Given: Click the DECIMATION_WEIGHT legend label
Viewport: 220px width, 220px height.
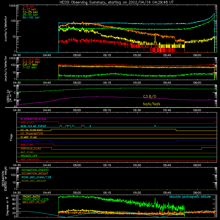Looking at the screenshot, I should pyautogui.click(x=35, y=174).
